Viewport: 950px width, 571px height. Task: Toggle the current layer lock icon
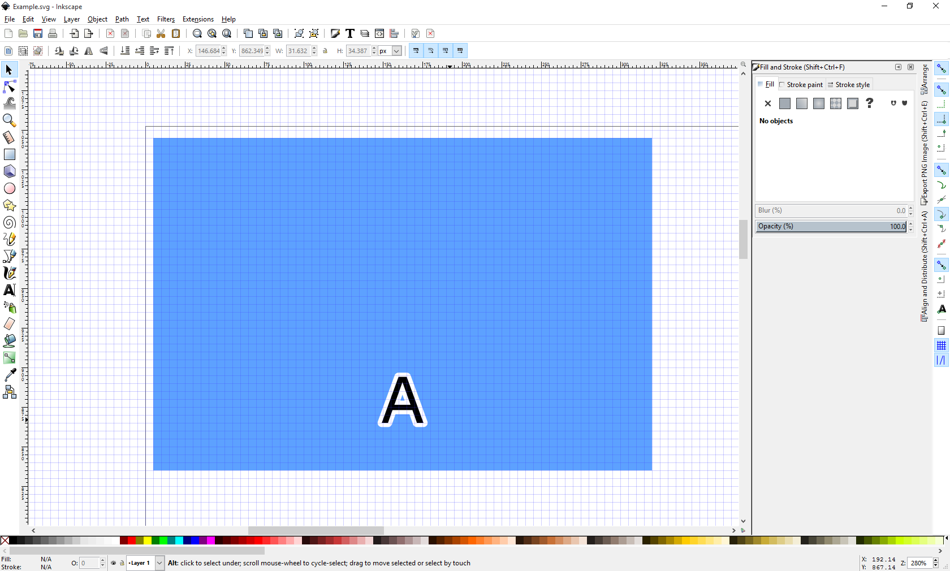coord(122,563)
